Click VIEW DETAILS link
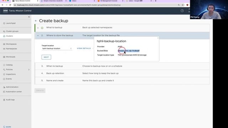The height and width of the screenshot is (128, 228). [84, 48]
